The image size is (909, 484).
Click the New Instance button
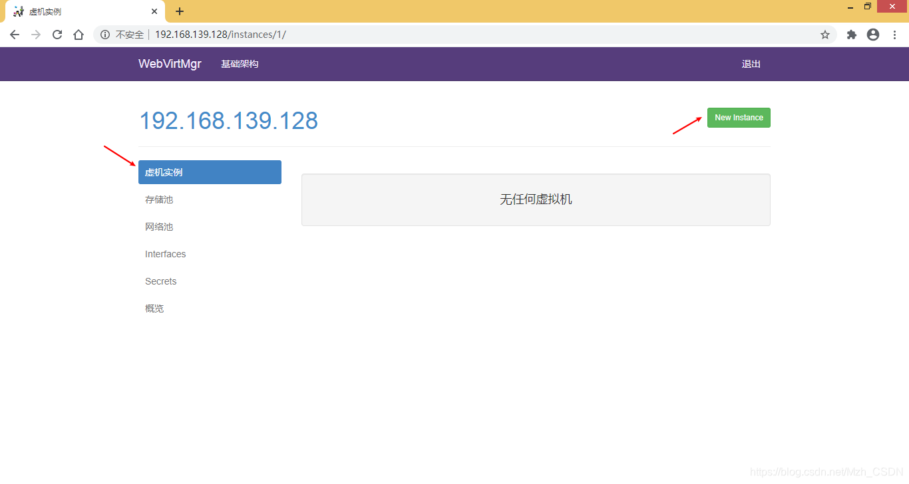(739, 118)
